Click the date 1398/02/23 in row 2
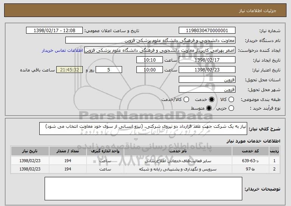This screenshot has height=206, width=291. coord(30,169)
